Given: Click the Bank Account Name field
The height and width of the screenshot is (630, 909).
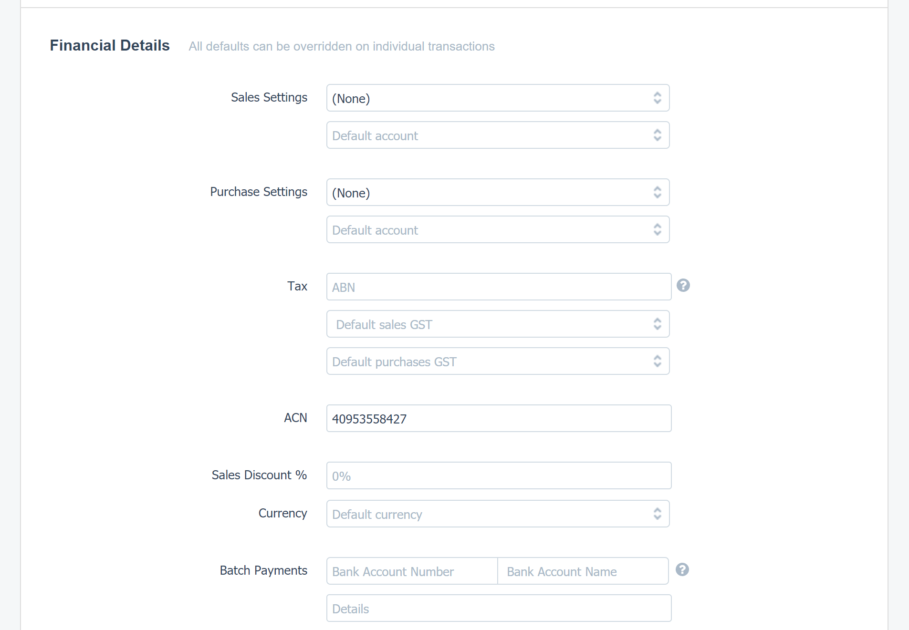Looking at the screenshot, I should click(583, 571).
